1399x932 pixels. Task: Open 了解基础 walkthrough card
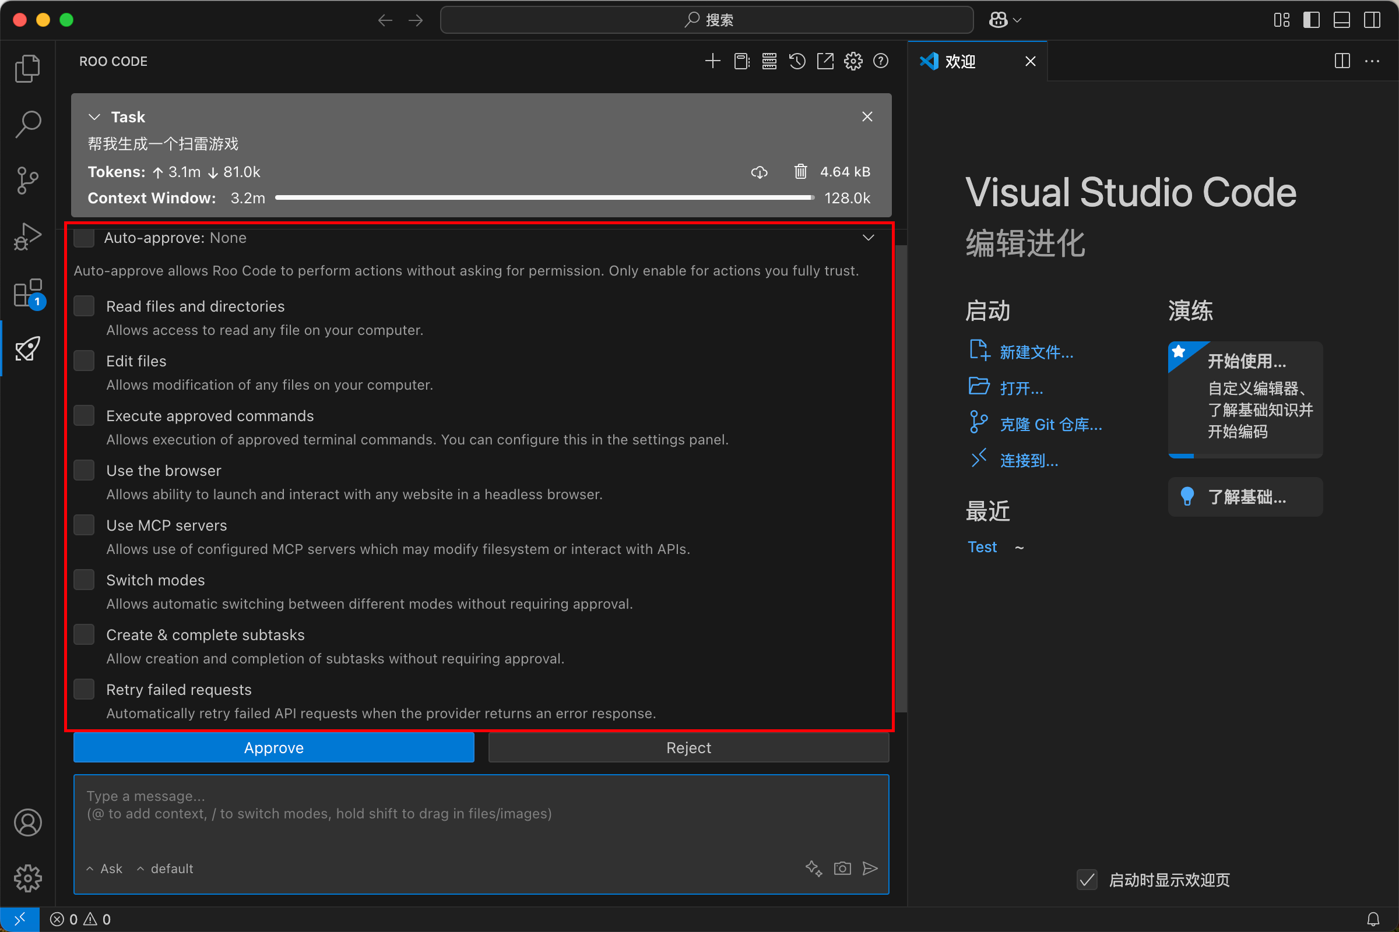[x=1246, y=497]
